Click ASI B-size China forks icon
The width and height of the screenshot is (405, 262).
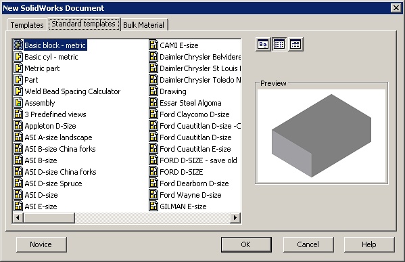[x=18, y=149]
